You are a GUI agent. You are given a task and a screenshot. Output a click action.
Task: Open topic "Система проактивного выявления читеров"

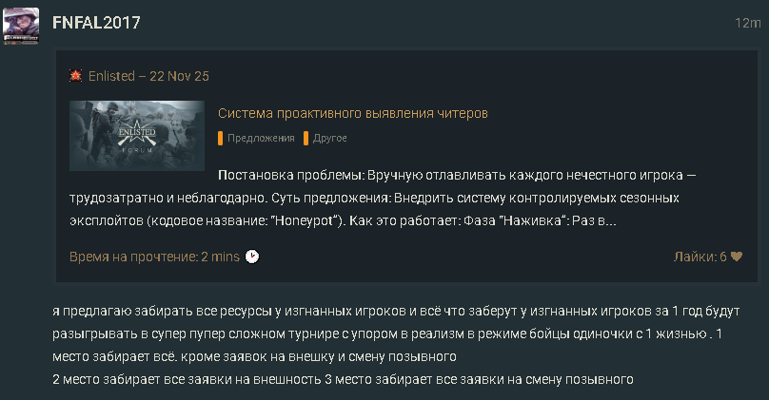point(352,113)
